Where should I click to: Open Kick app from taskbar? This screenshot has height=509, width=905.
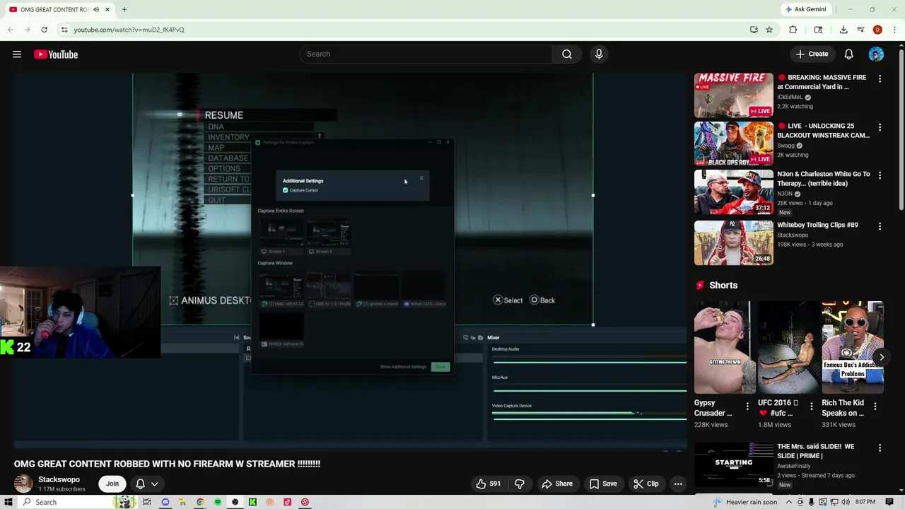click(252, 502)
